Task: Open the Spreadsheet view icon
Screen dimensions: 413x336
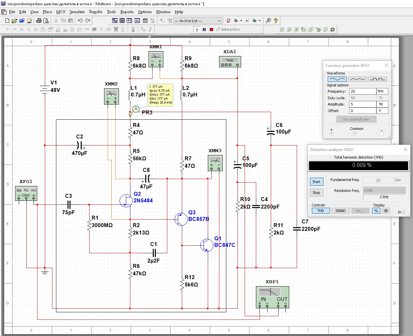Action: [122, 20]
